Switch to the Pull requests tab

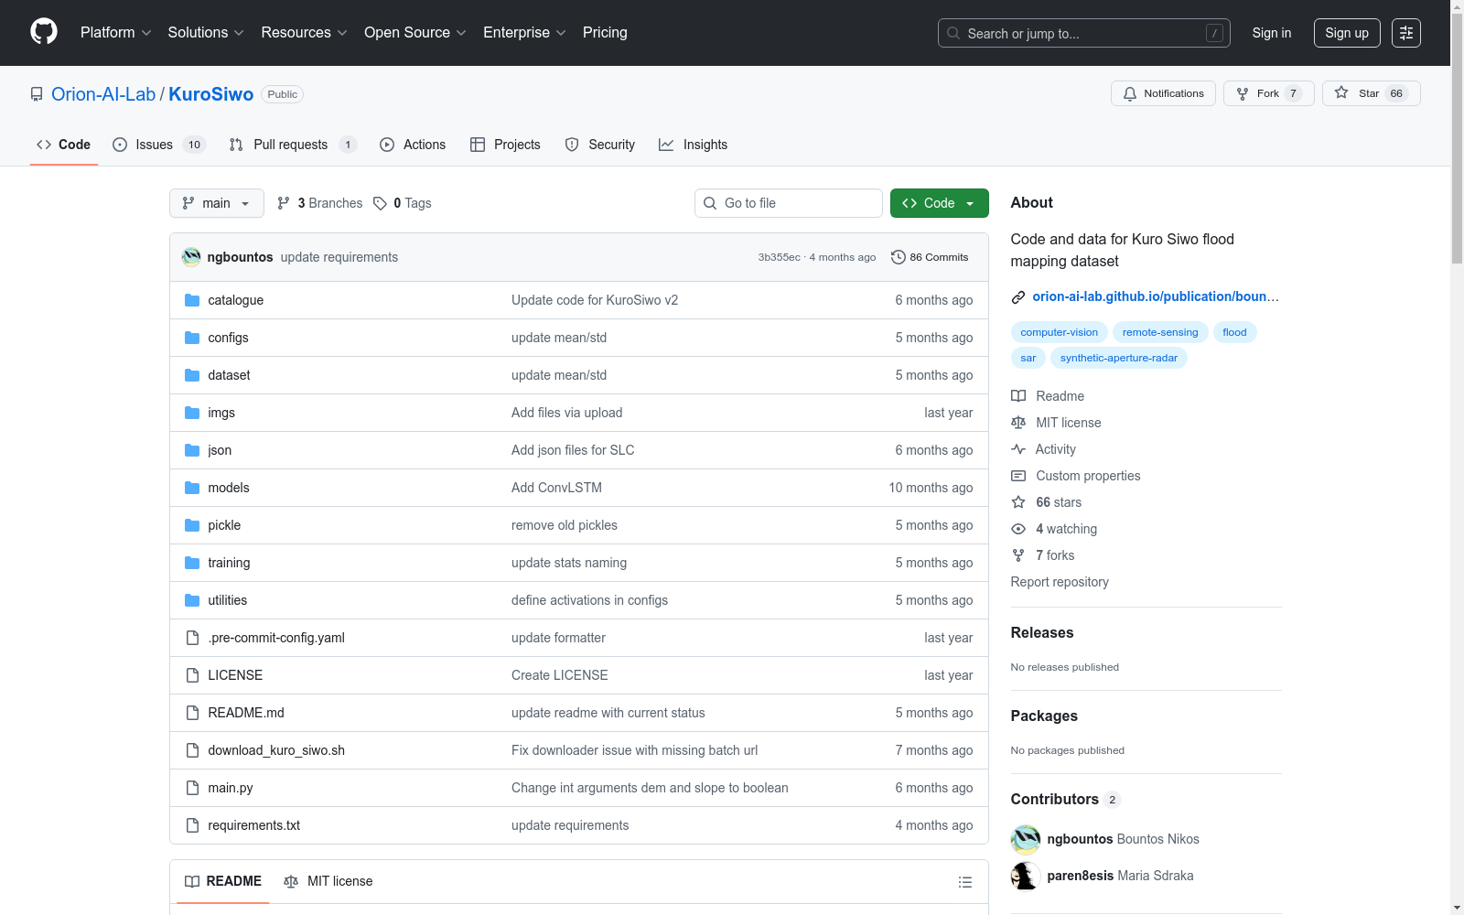[292, 145]
